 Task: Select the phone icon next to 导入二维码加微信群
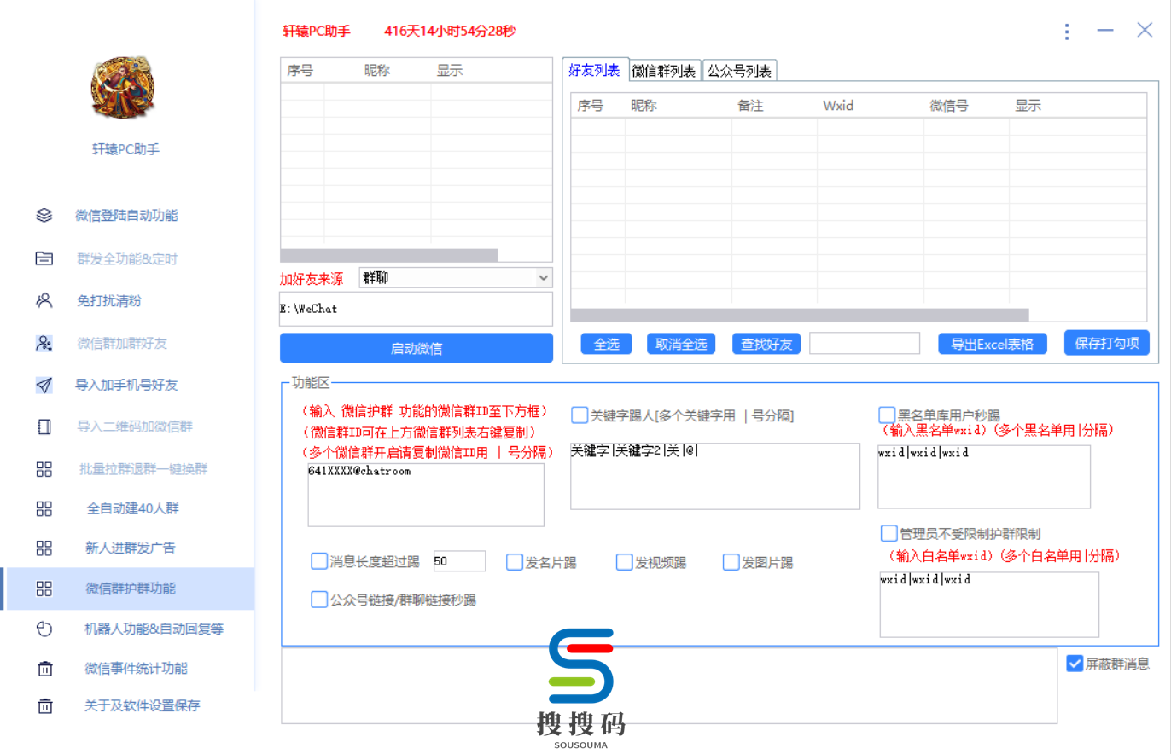[44, 426]
